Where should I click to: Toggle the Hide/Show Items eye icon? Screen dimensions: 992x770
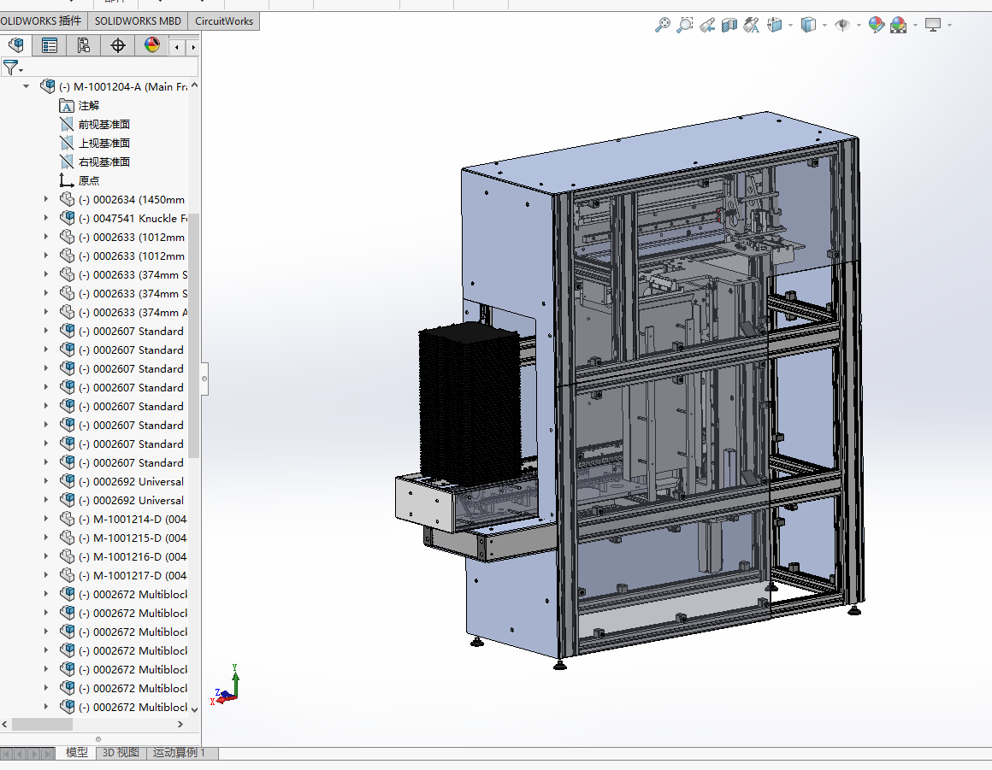842,26
